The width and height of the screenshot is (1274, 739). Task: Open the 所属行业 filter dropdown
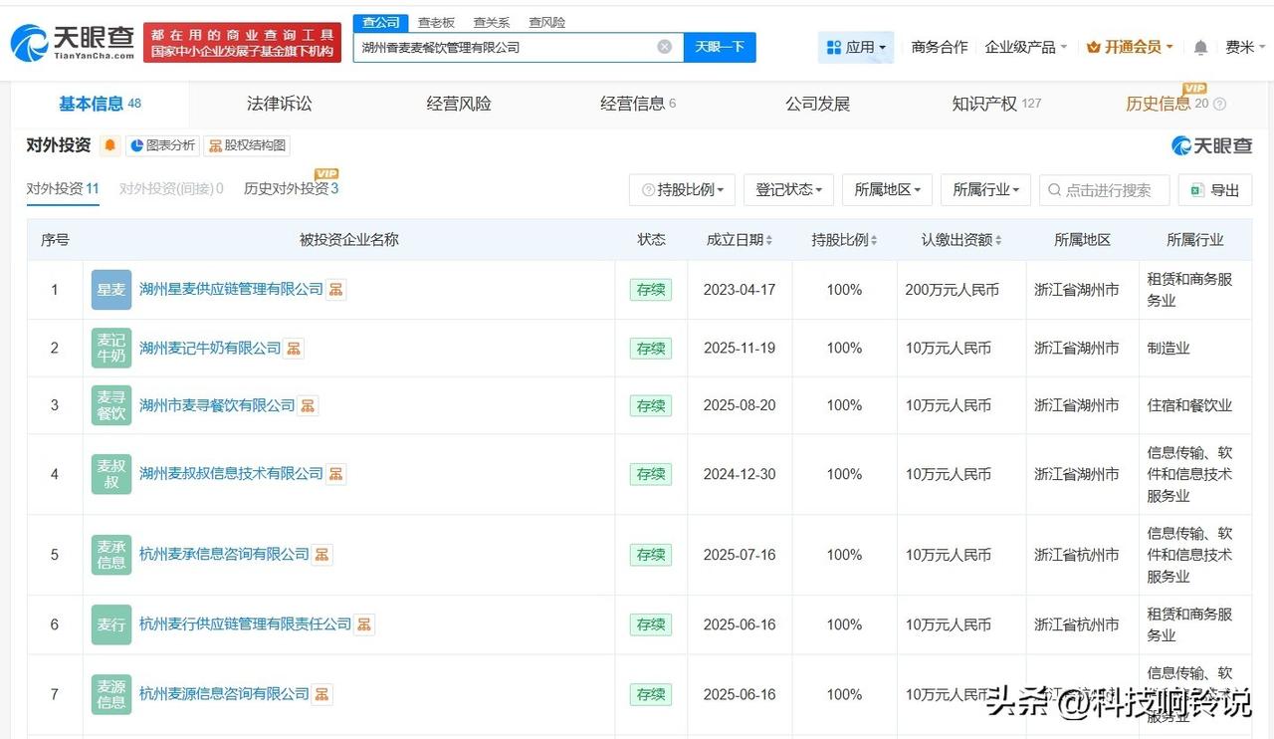point(985,189)
